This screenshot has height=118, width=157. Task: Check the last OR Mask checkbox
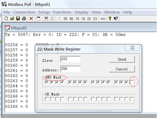(132, 99)
